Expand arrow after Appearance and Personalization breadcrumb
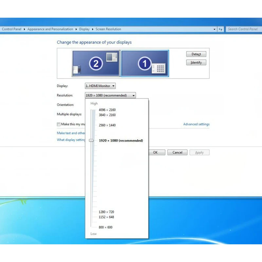This screenshot has width=262, height=262. point(76,29)
